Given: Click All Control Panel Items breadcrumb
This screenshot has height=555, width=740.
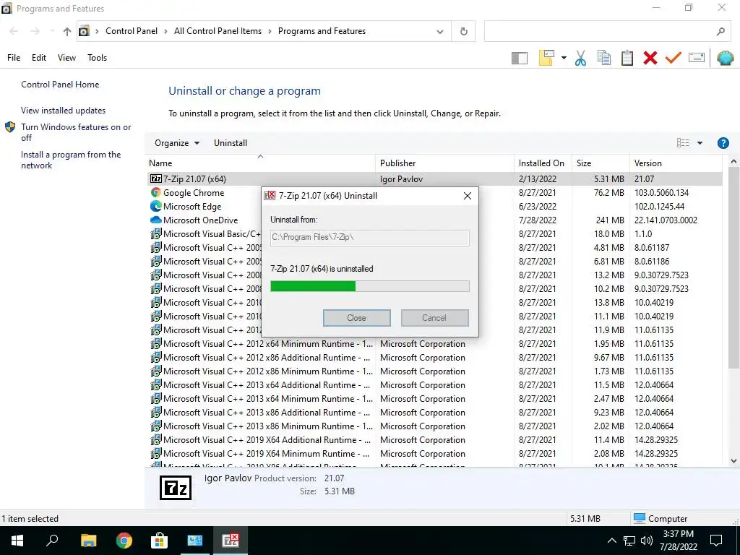Looking at the screenshot, I should click(218, 31).
